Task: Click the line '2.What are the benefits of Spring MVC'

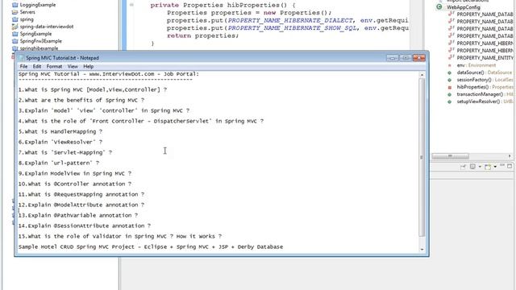Action: pos(81,100)
